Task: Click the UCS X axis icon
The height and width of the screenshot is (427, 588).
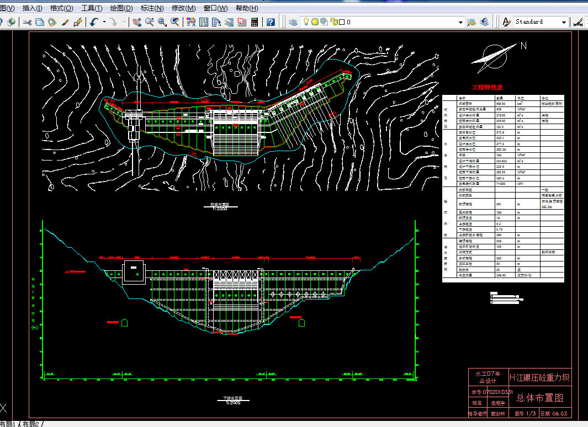Action: point(3,408)
